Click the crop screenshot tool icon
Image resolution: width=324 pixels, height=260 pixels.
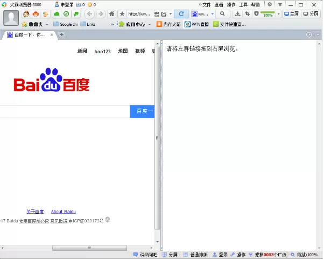coord(247,14)
